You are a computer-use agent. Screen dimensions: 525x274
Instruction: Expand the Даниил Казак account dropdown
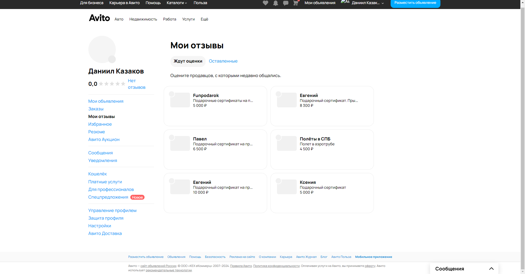pos(368,3)
